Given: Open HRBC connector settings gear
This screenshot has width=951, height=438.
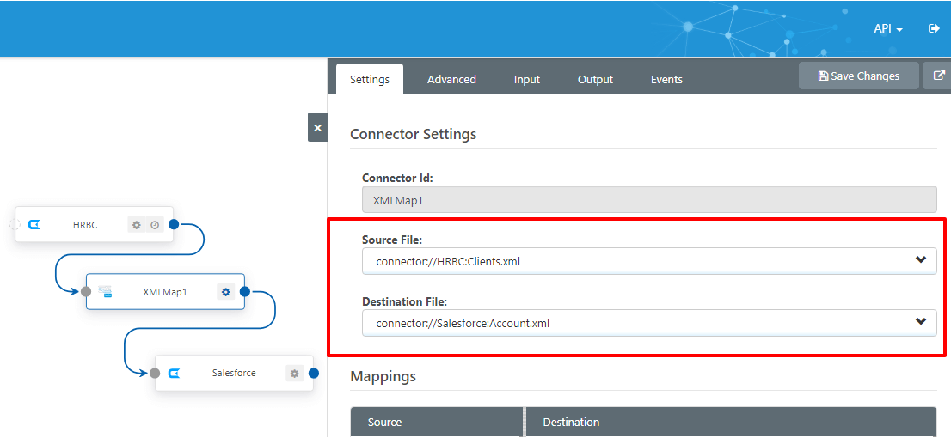Looking at the screenshot, I should click(x=136, y=225).
